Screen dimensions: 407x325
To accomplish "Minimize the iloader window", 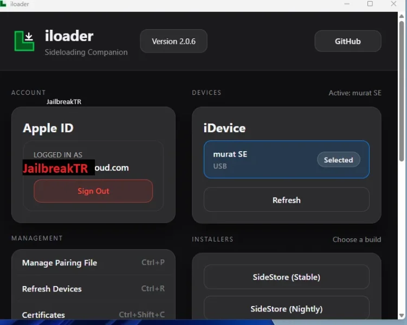I will [347, 4].
